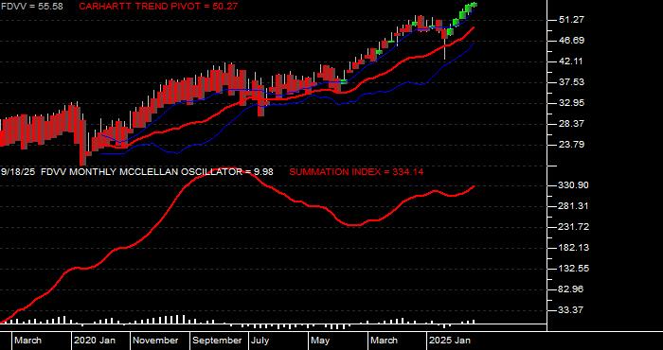Click the SUMMATION INDEX = 334.14 label
Screen dimensions: 663x350
(x=356, y=172)
